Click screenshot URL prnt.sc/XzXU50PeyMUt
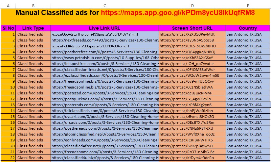Viewport: 271px width, 162px height. [x=187, y=34]
